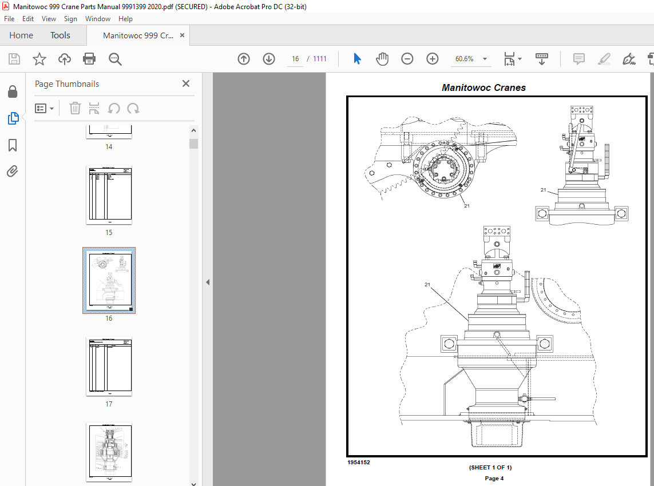Click the Save file icon

point(14,59)
